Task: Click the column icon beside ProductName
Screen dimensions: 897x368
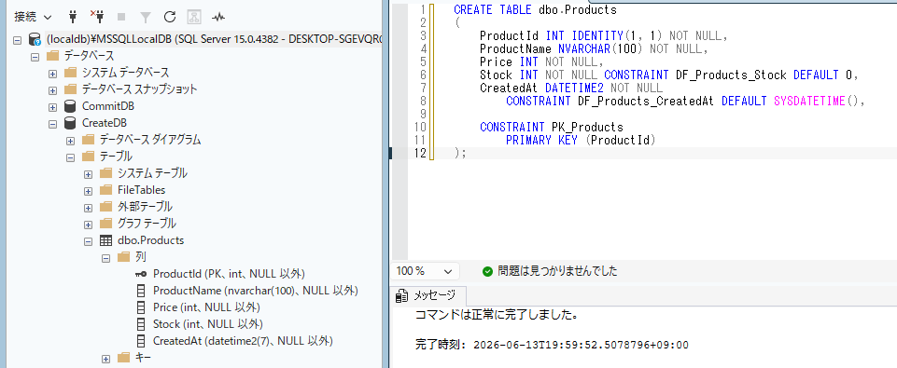Action: (x=141, y=291)
